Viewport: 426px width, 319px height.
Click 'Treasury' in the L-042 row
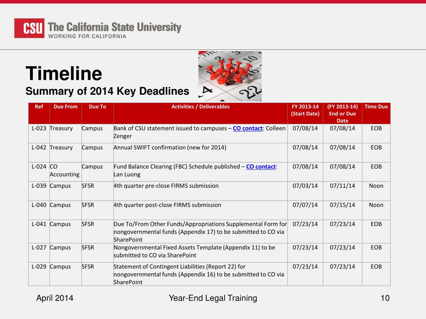[x=61, y=148]
